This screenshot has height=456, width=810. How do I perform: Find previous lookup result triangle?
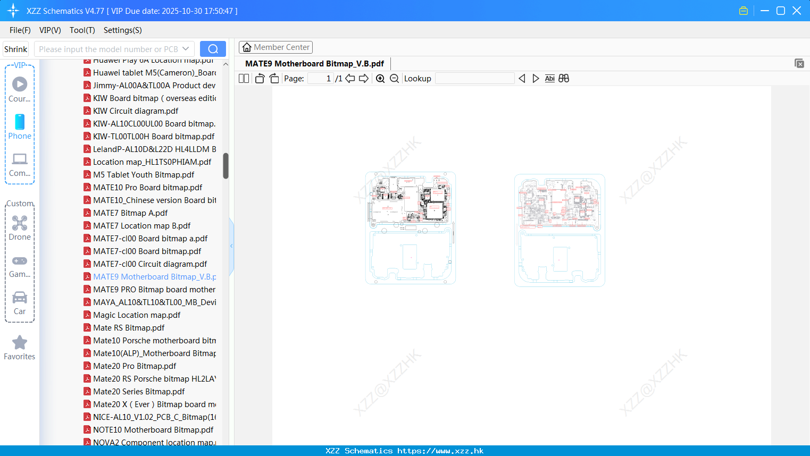(522, 79)
